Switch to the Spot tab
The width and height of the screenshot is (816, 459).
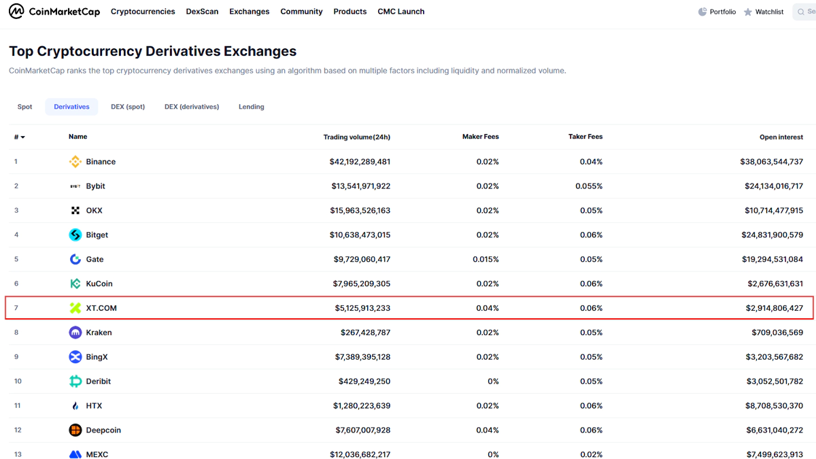25,107
